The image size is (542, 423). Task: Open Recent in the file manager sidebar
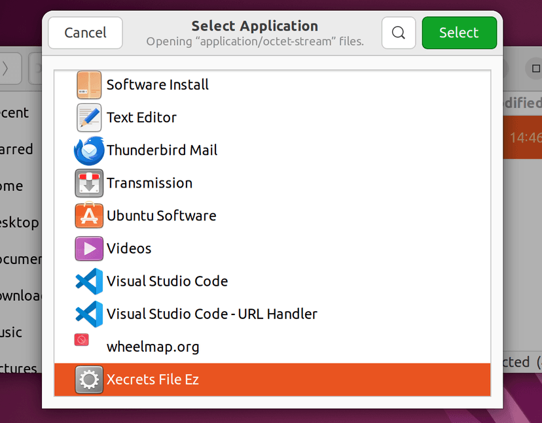pyautogui.click(x=14, y=112)
